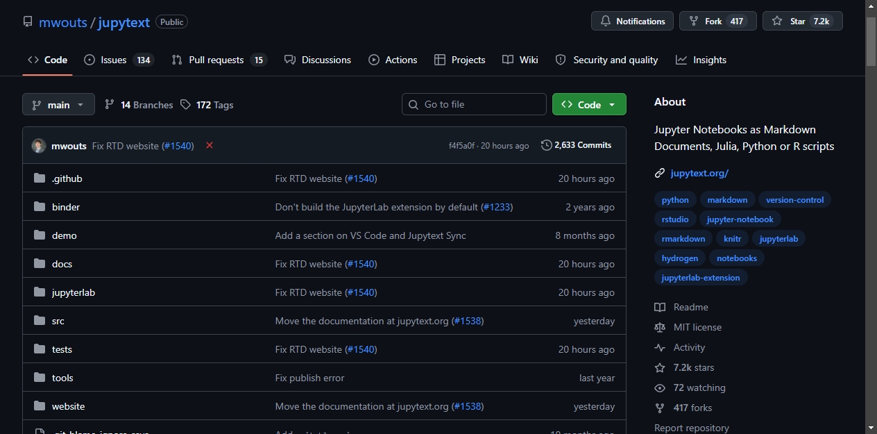Open the binder folder name
Image resolution: width=877 pixels, height=434 pixels.
[x=66, y=207]
